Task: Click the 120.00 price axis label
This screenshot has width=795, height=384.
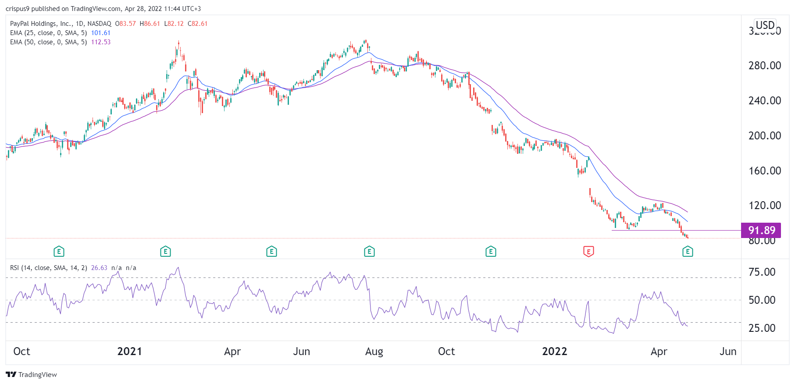Action: (765, 206)
